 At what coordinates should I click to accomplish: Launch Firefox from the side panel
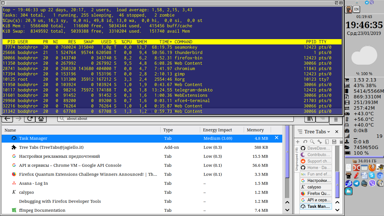372,168
